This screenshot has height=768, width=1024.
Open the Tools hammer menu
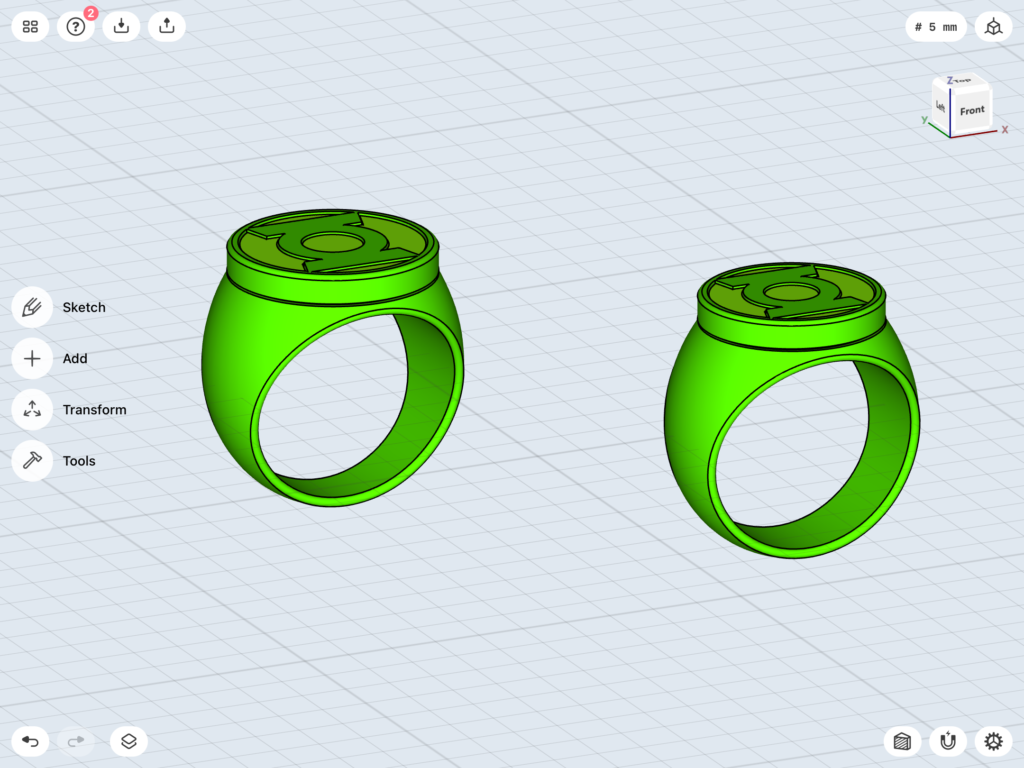[32, 461]
